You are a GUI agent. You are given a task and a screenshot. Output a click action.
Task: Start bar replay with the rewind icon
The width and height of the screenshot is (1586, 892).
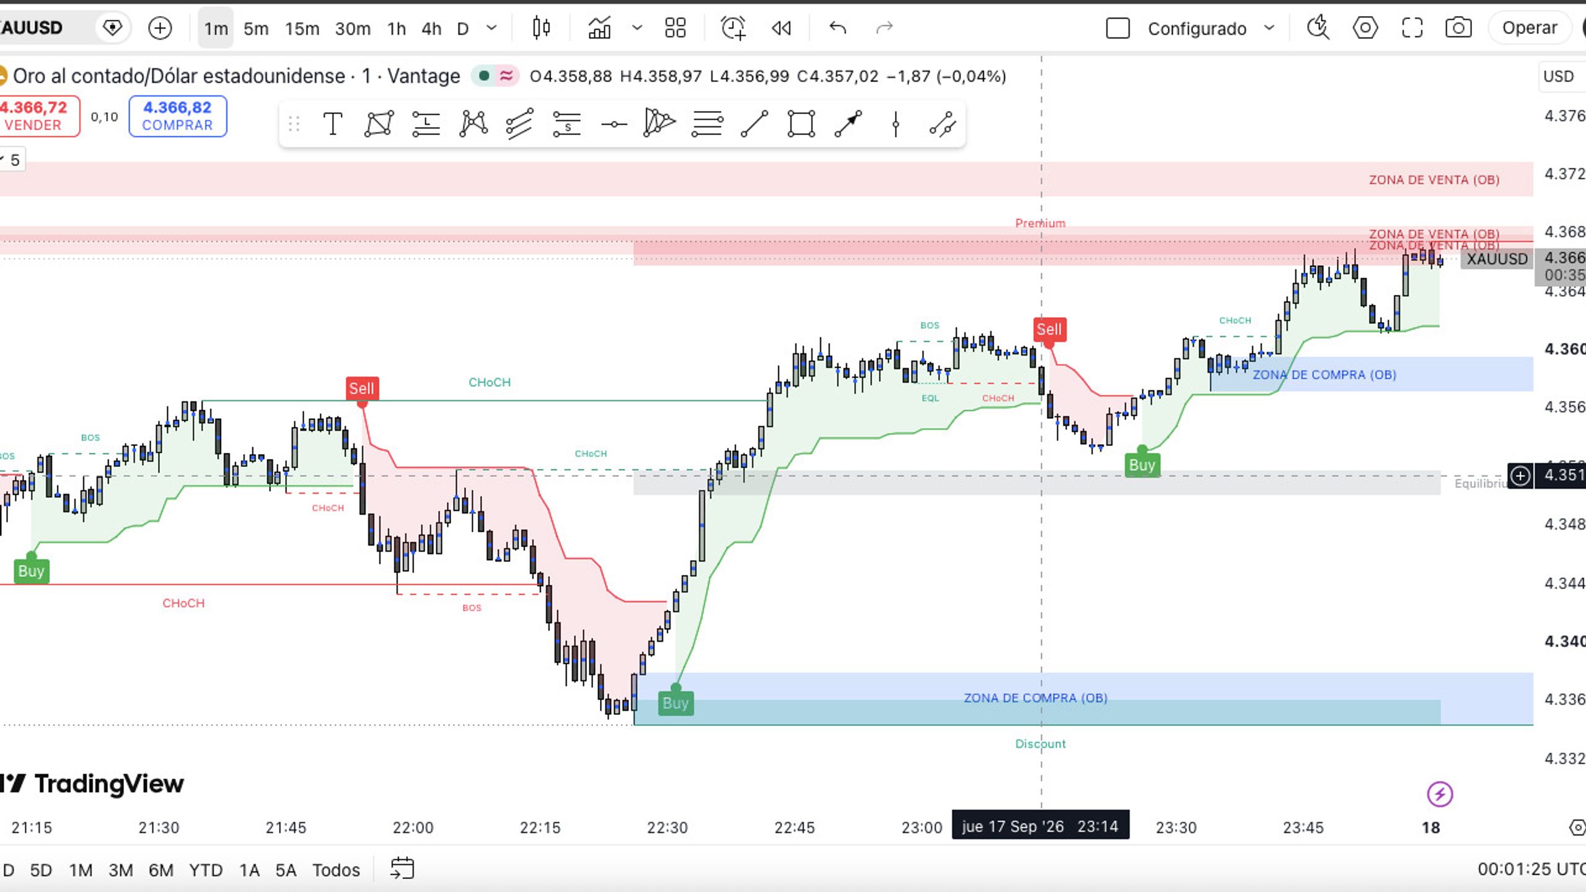pyautogui.click(x=781, y=28)
